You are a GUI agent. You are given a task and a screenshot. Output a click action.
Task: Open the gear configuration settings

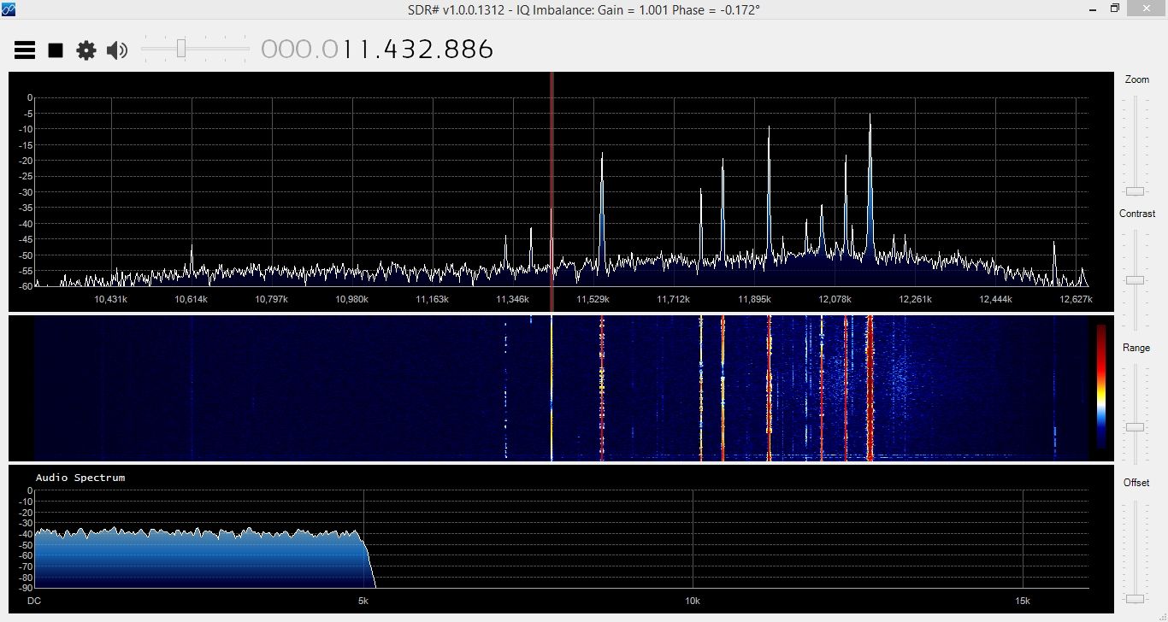pyautogui.click(x=86, y=50)
